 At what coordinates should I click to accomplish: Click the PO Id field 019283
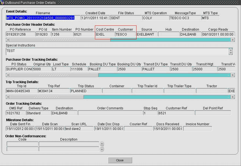pos(43,34)
